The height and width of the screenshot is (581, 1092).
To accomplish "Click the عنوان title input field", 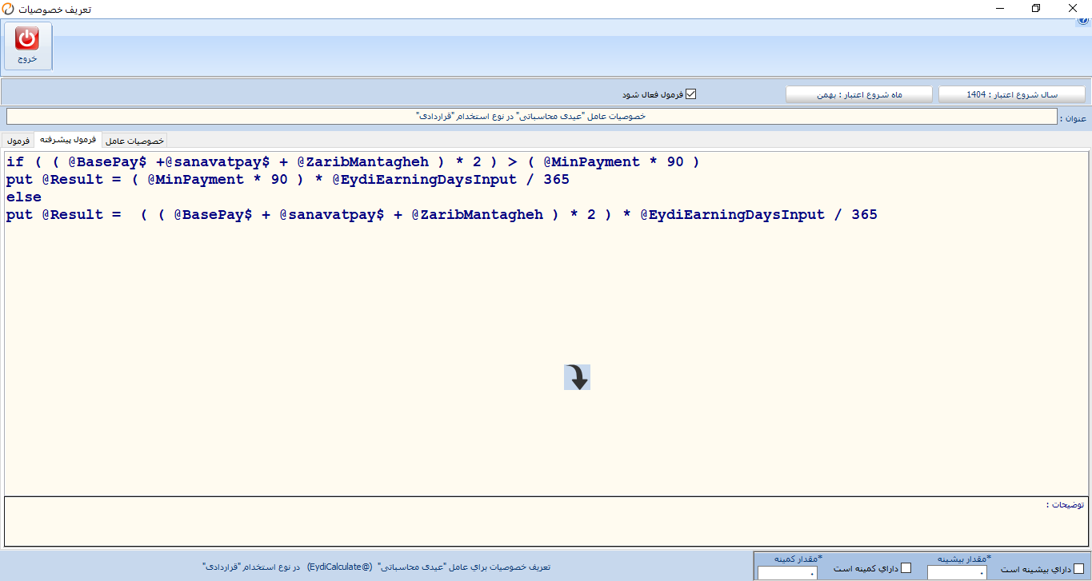I will pos(531,117).
